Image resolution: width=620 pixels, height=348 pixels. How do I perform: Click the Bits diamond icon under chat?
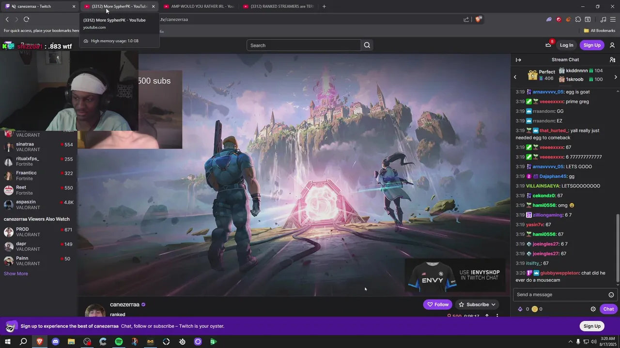[520, 309]
